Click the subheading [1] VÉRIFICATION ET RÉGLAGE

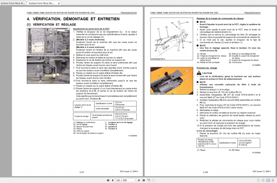(x=51, y=24)
